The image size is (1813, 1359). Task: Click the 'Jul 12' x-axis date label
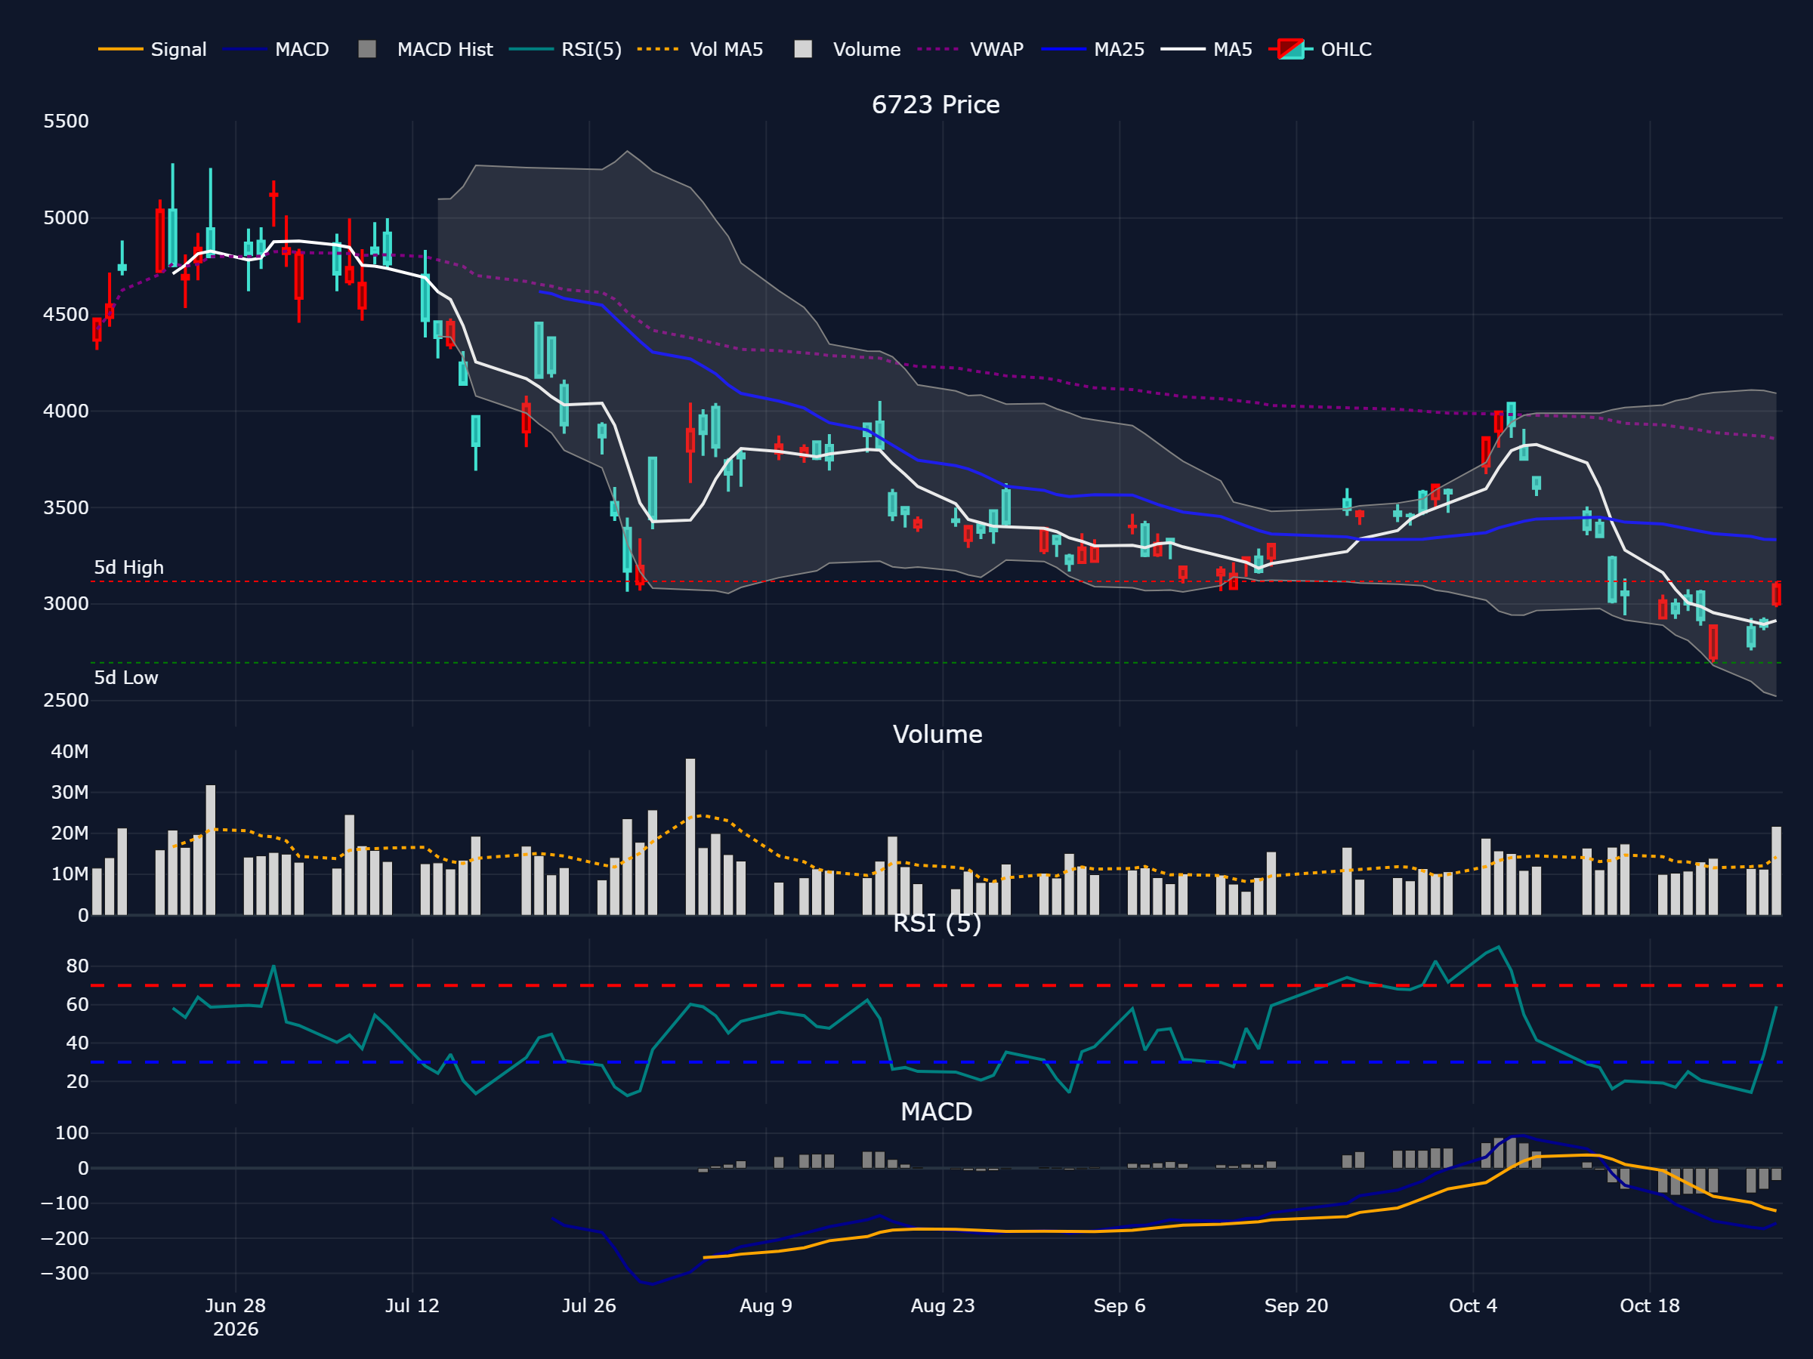pyautogui.click(x=412, y=1305)
